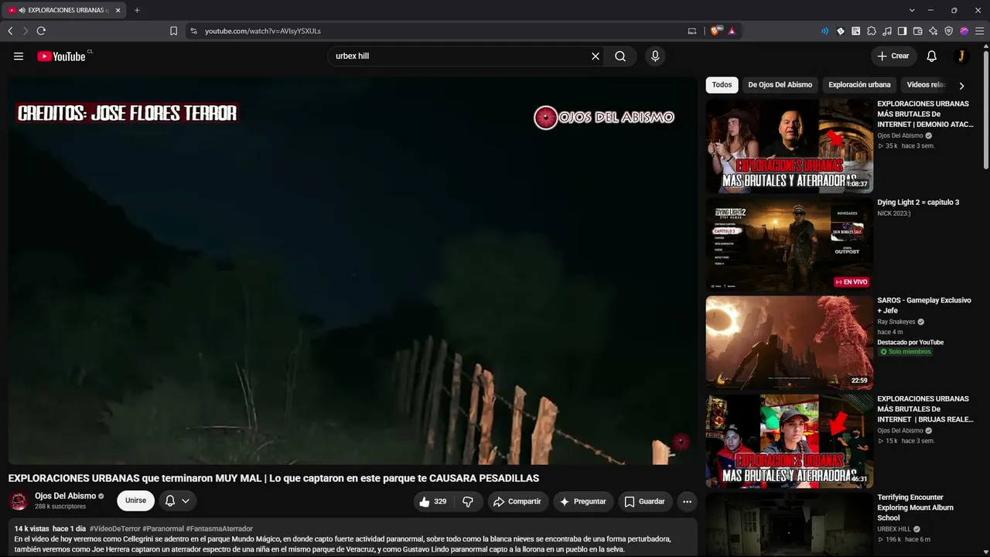Open more actions menu under video
Image resolution: width=990 pixels, height=557 pixels.
pyautogui.click(x=687, y=501)
